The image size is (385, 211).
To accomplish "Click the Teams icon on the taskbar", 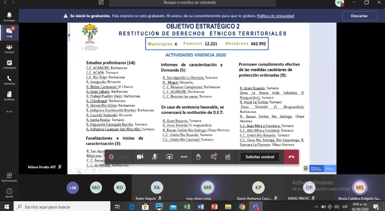I will click(256, 207).
